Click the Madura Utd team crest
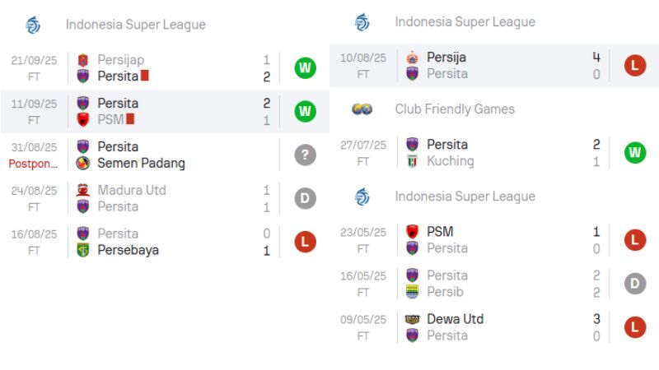 82,190
